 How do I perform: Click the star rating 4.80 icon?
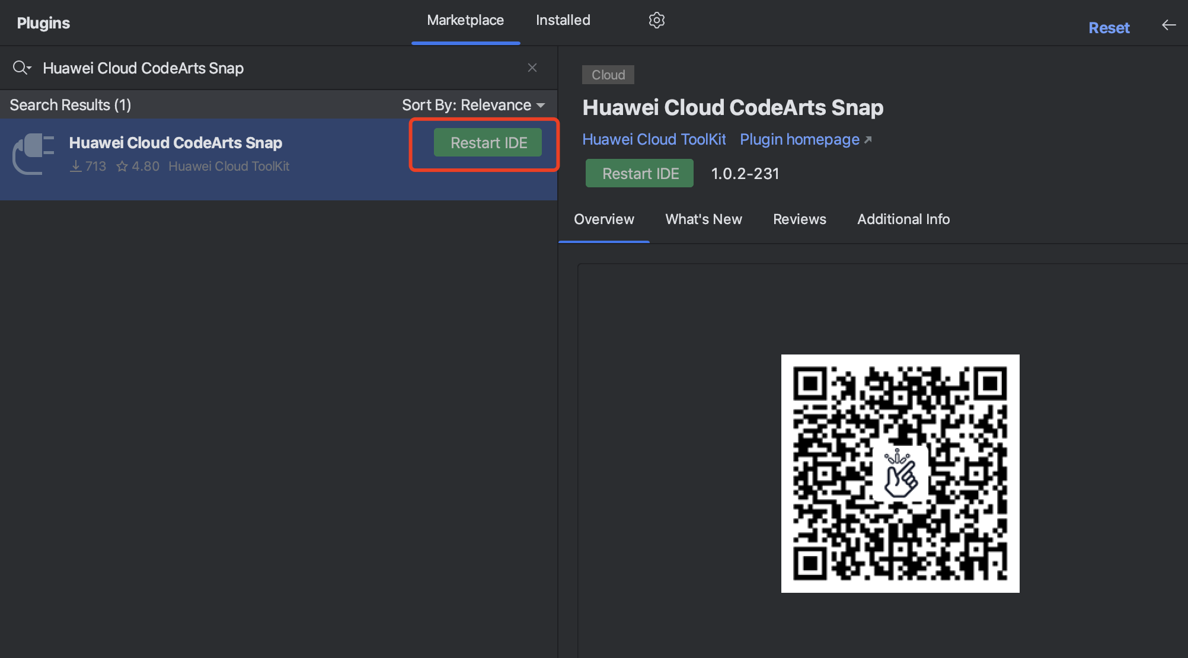click(x=122, y=167)
